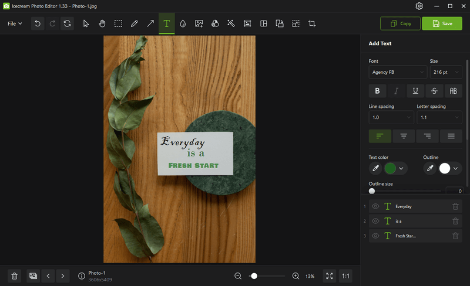Select the hand pan tool
470x286 pixels.
click(102, 23)
